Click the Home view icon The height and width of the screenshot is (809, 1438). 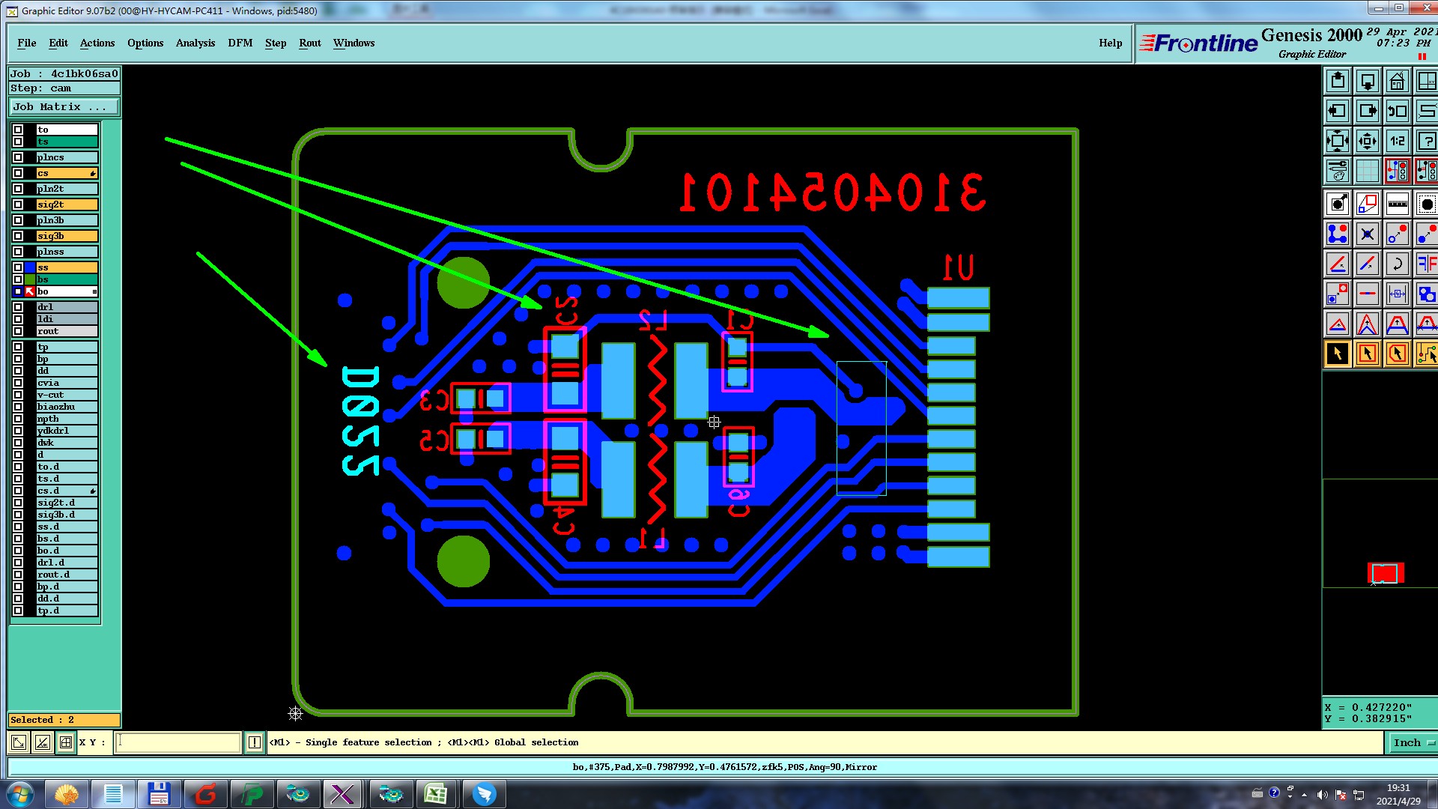click(1397, 81)
